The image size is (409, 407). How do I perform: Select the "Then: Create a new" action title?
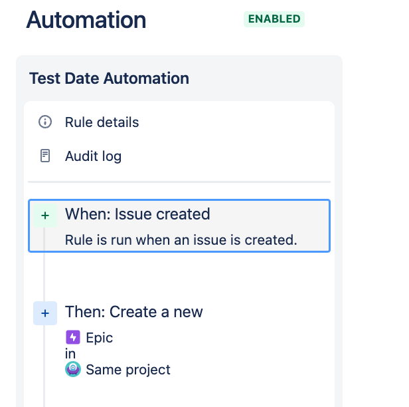134,312
